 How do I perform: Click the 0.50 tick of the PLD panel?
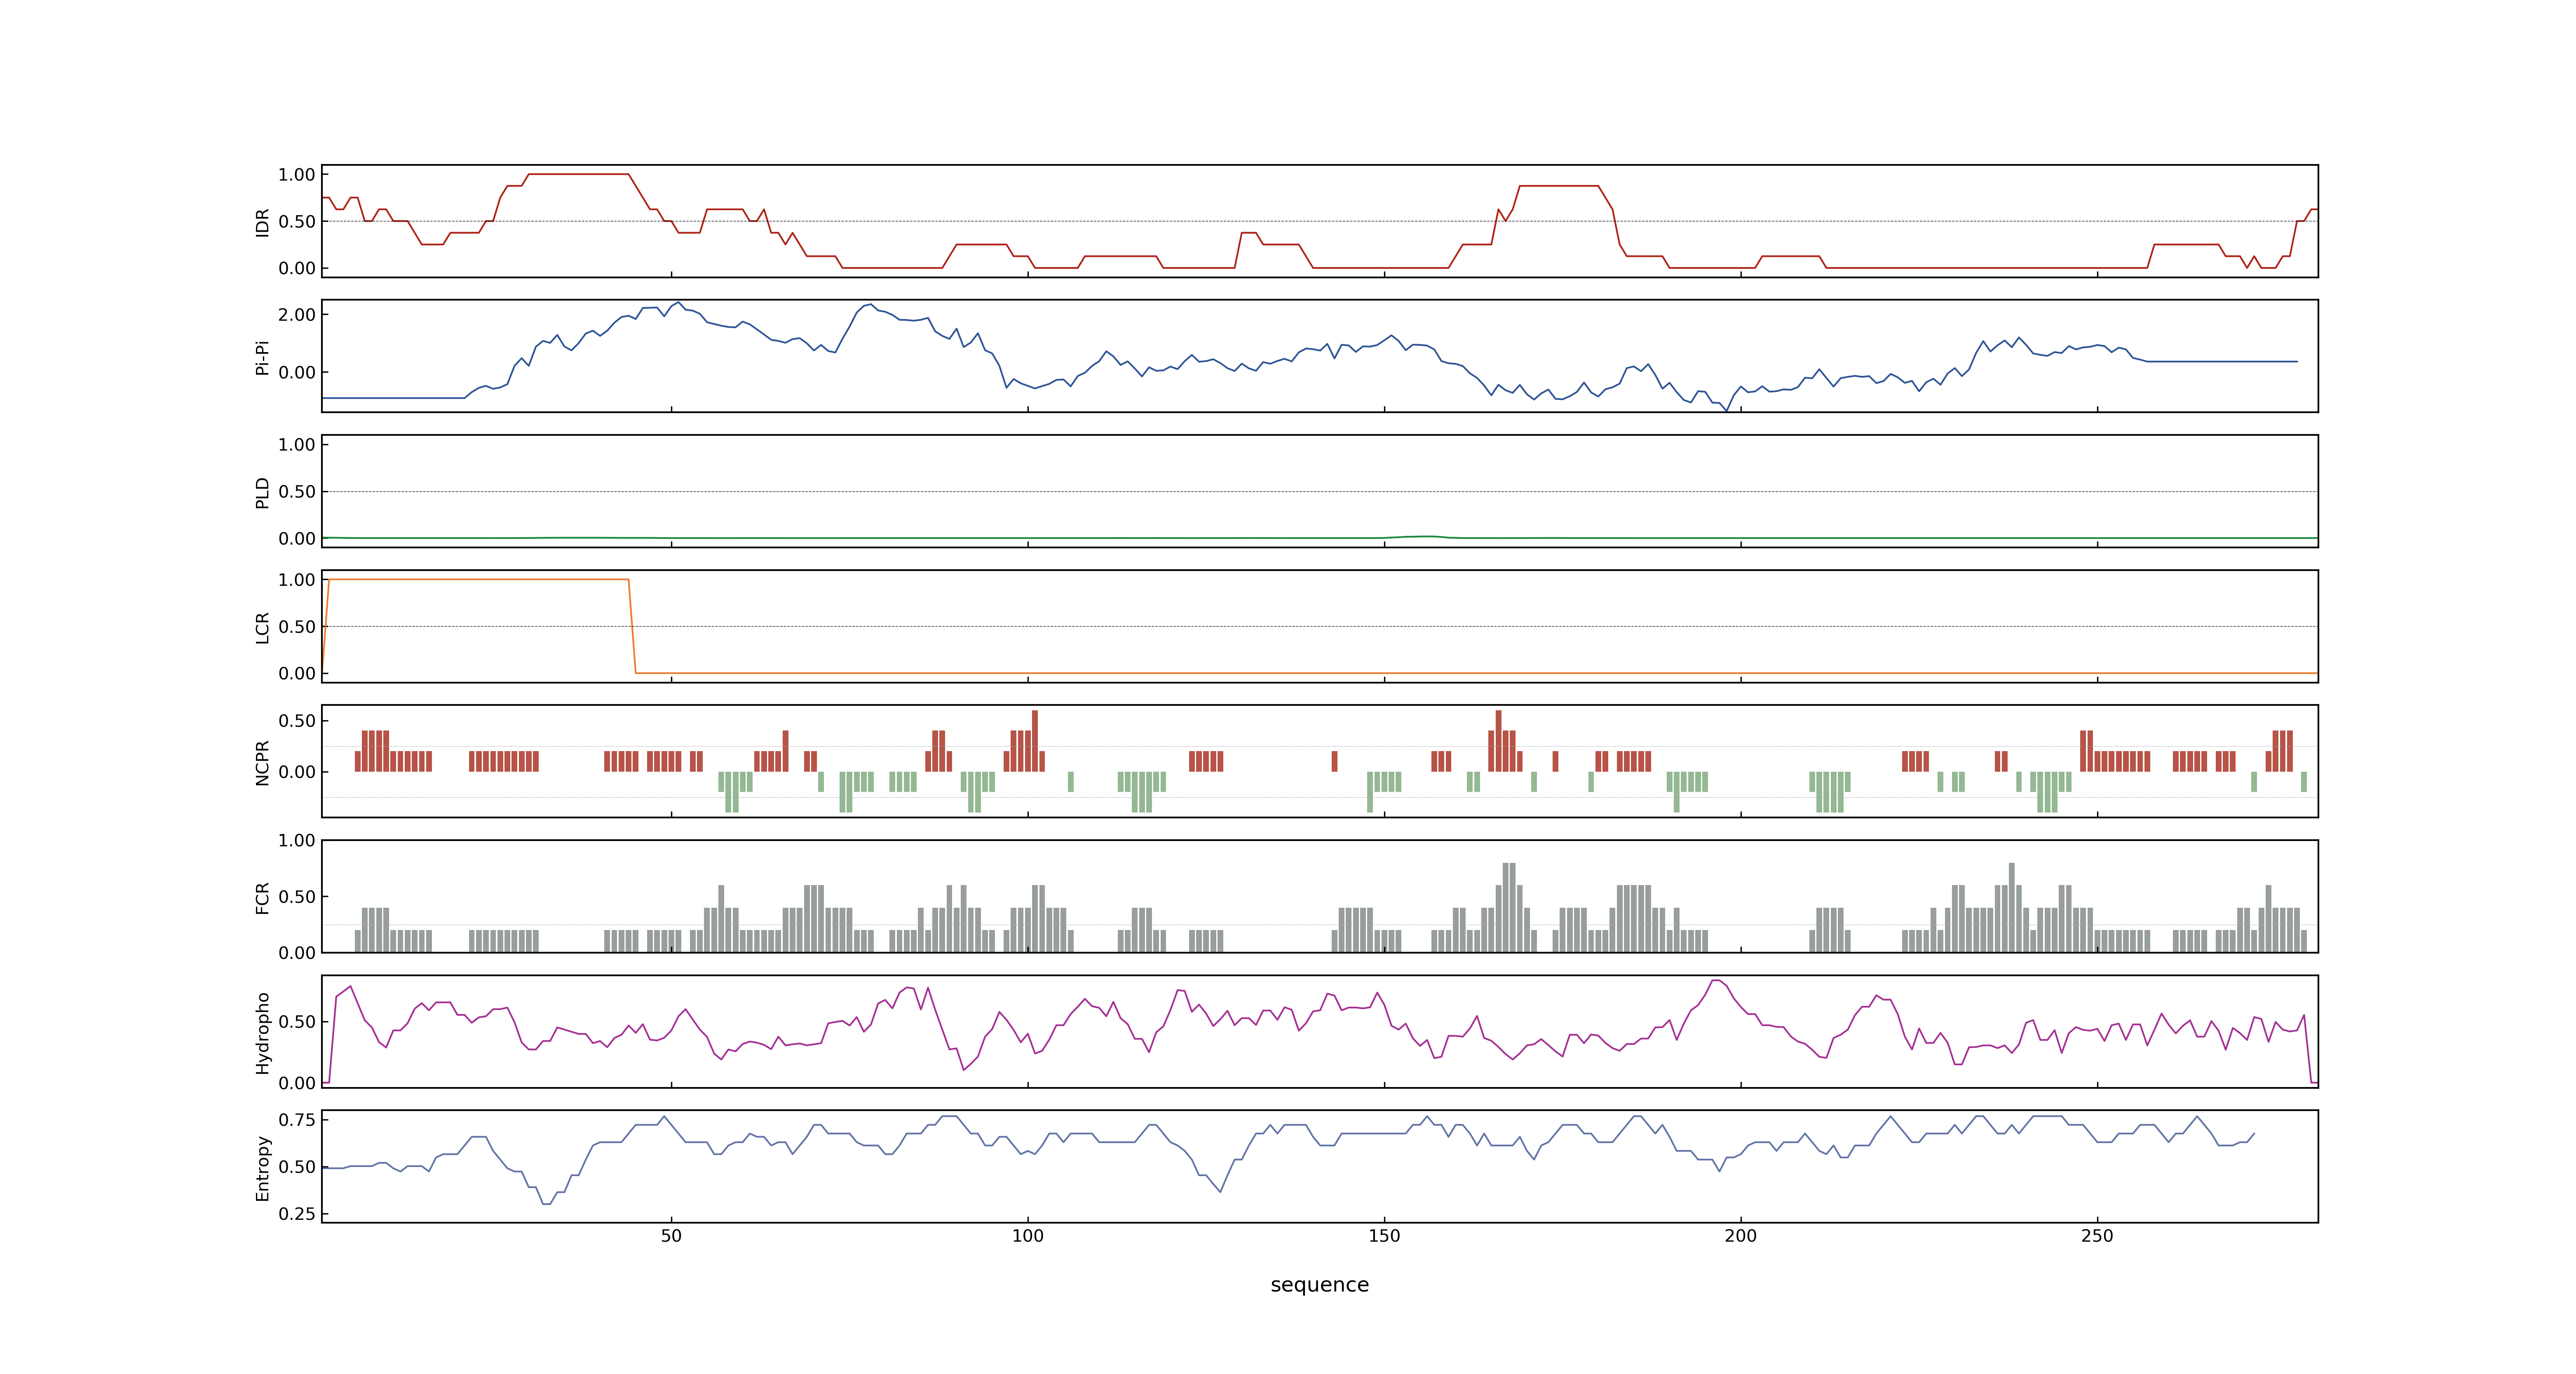pyautogui.click(x=297, y=492)
